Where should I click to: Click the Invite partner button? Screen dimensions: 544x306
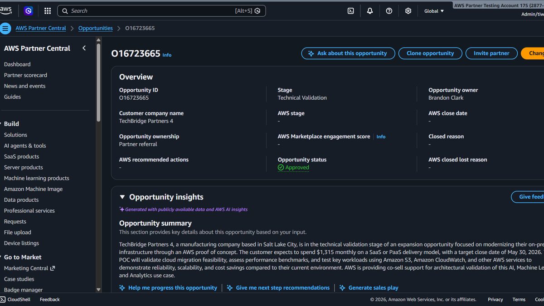(491, 53)
